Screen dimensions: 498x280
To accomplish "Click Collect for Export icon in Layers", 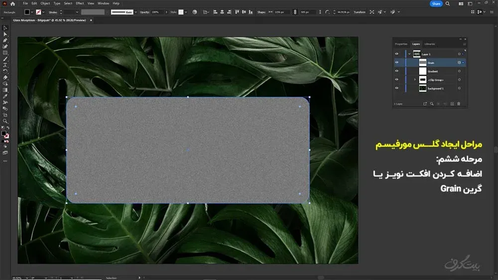I will click(x=425, y=103).
